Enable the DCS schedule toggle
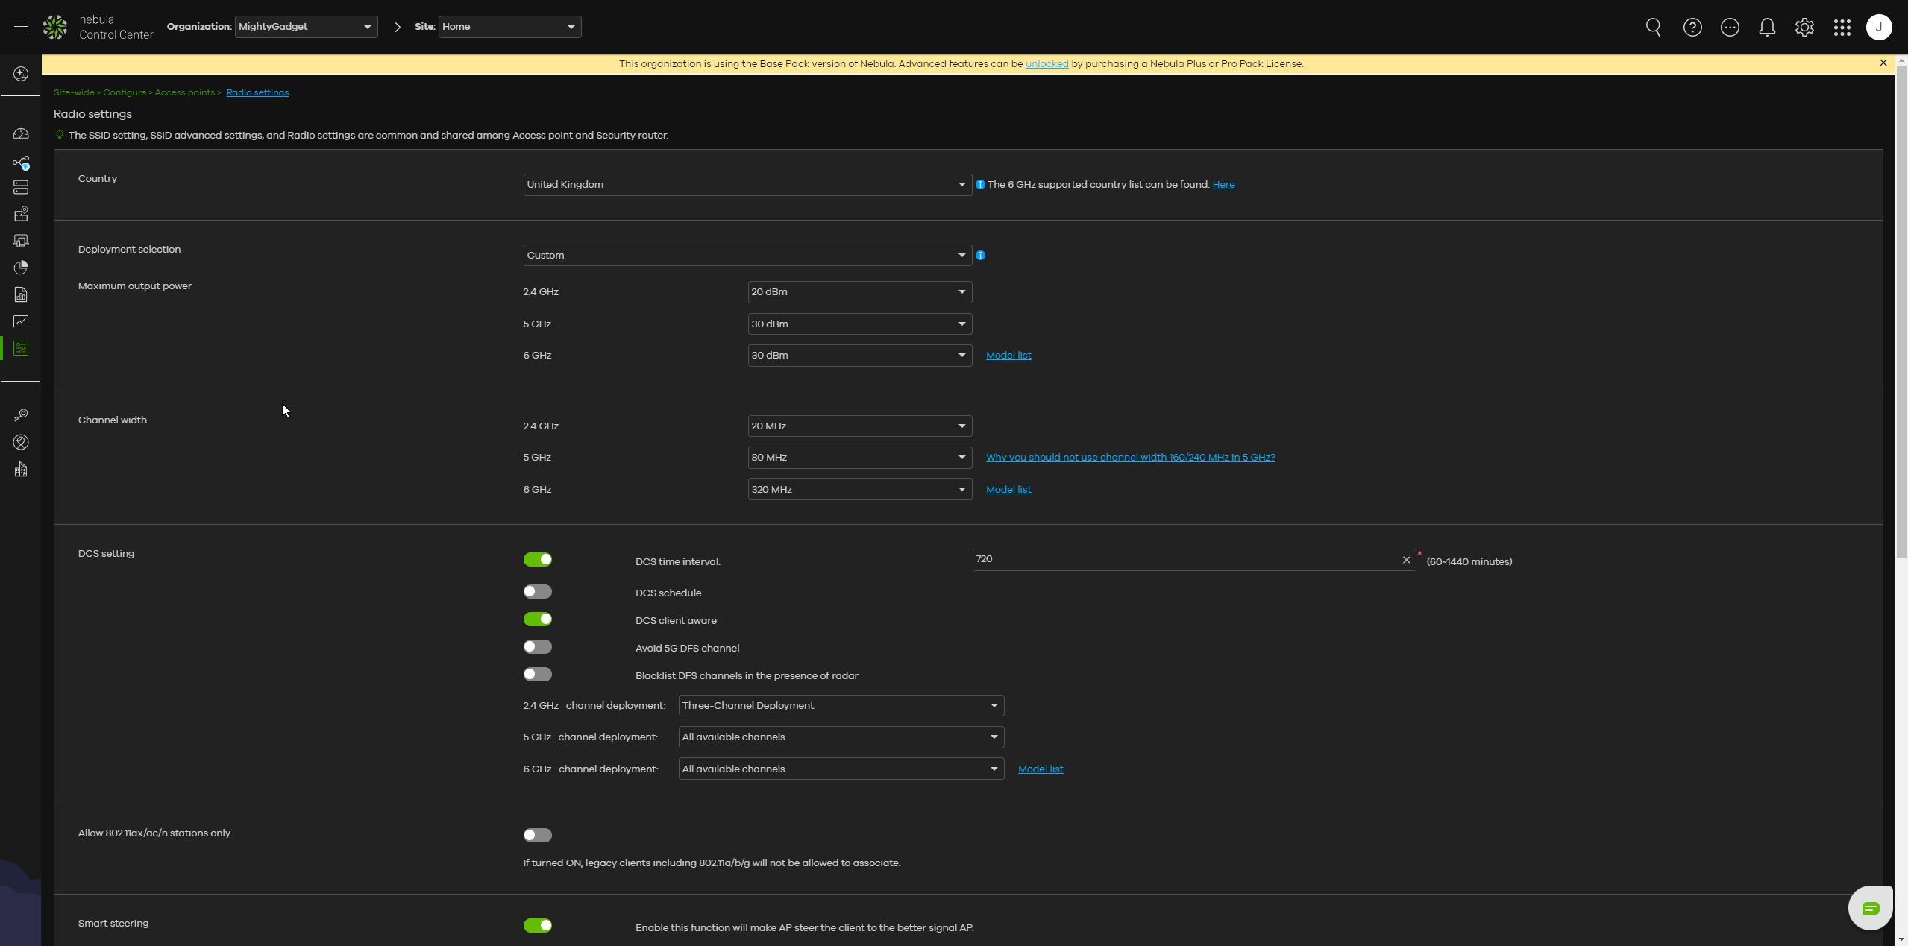Viewport: 1908px width, 946px height. (x=537, y=592)
